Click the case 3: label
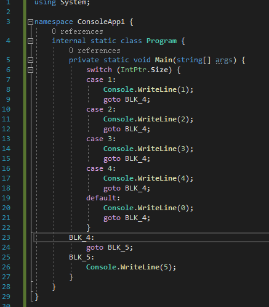This screenshot has height=307, width=269. (101, 139)
